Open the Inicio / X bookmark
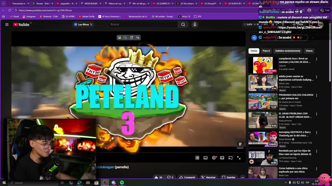The width and height of the screenshot is (332, 186). pyautogui.click(x=184, y=17)
